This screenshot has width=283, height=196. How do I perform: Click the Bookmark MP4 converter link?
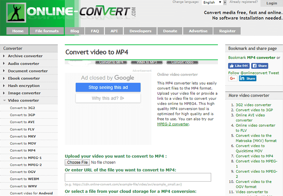click(252, 58)
